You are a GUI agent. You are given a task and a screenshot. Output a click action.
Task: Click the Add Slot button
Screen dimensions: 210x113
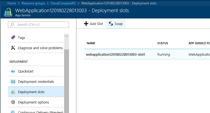[x=93, y=24]
